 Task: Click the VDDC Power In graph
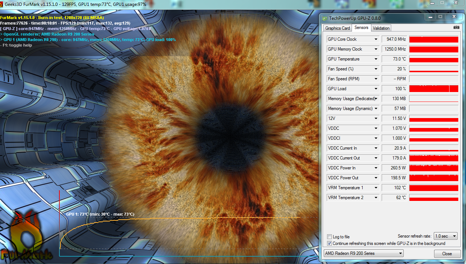434,168
